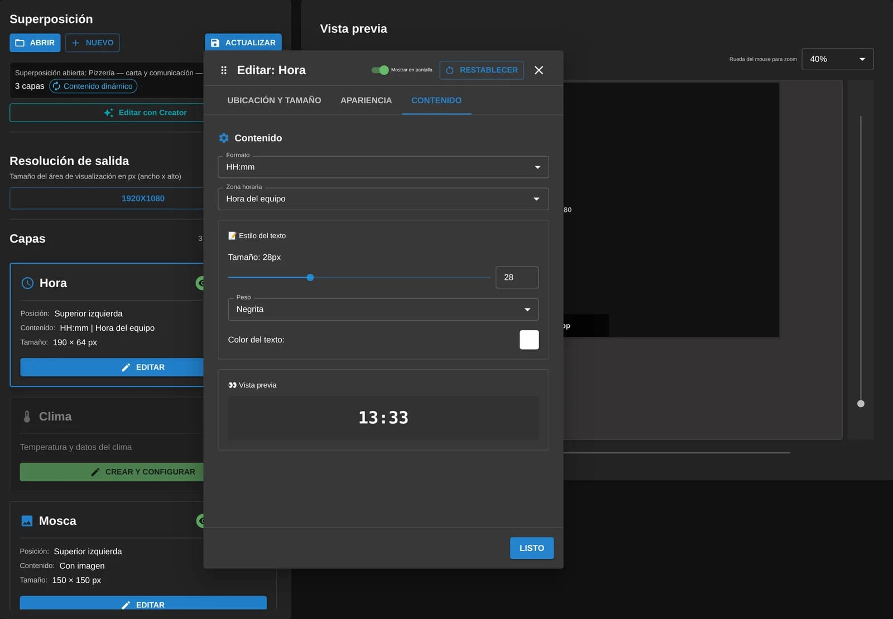Expand the Zona horaria dropdown
The width and height of the screenshot is (893, 619).
383,199
